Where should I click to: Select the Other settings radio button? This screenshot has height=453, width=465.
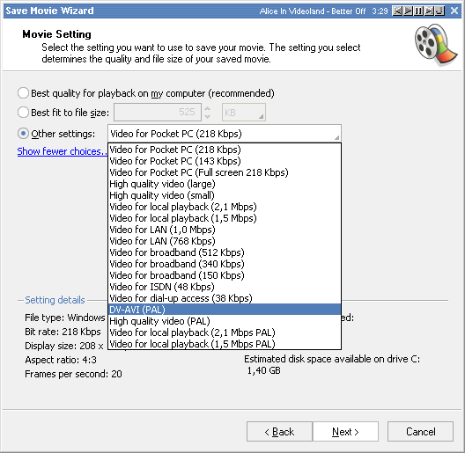click(23, 134)
